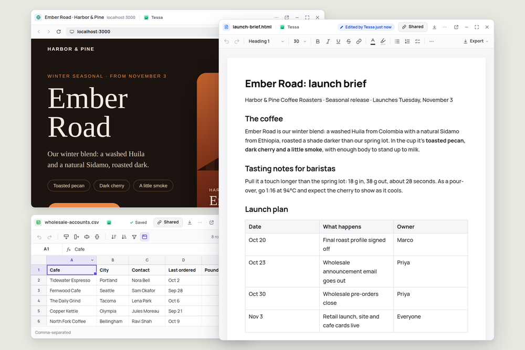The height and width of the screenshot is (350, 525).
Task: Download wholesale-accounts.csv
Action: pyautogui.click(x=190, y=222)
